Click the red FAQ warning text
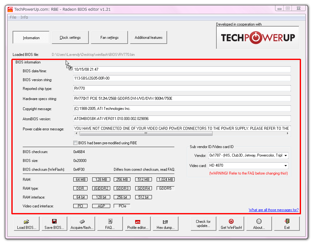The image size is (313, 244). coord(249,173)
